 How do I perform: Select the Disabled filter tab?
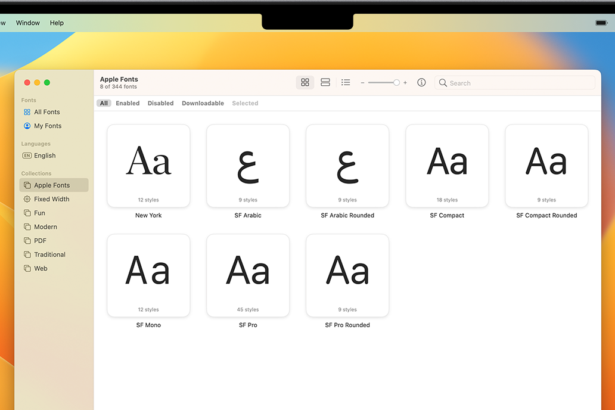pos(160,103)
